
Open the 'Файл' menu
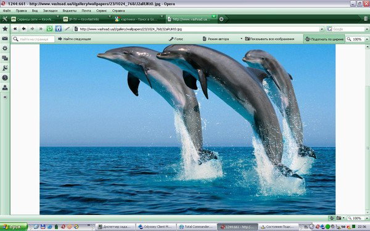7,10
